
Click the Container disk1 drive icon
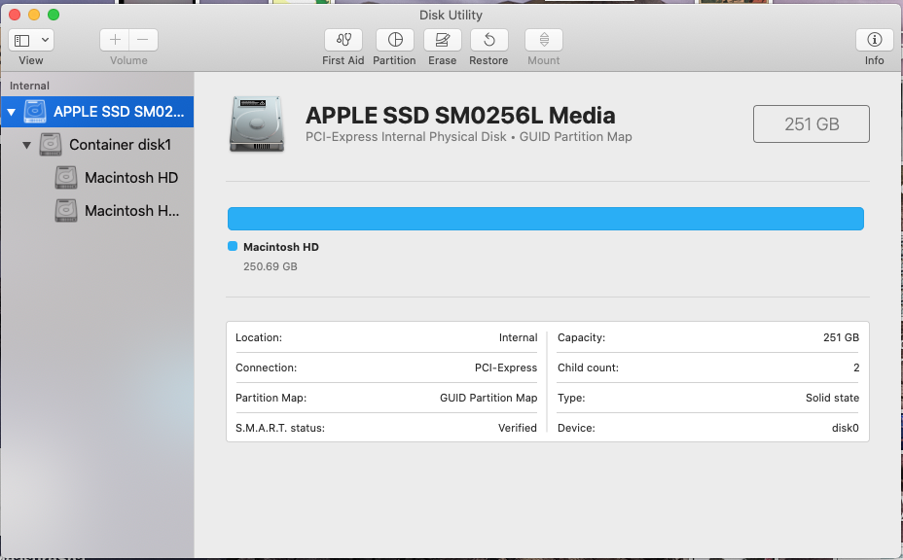(x=50, y=145)
